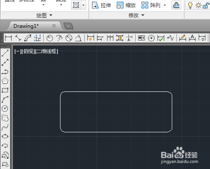Select the Spline tool
This screenshot has width=210, height=169.
5,127
